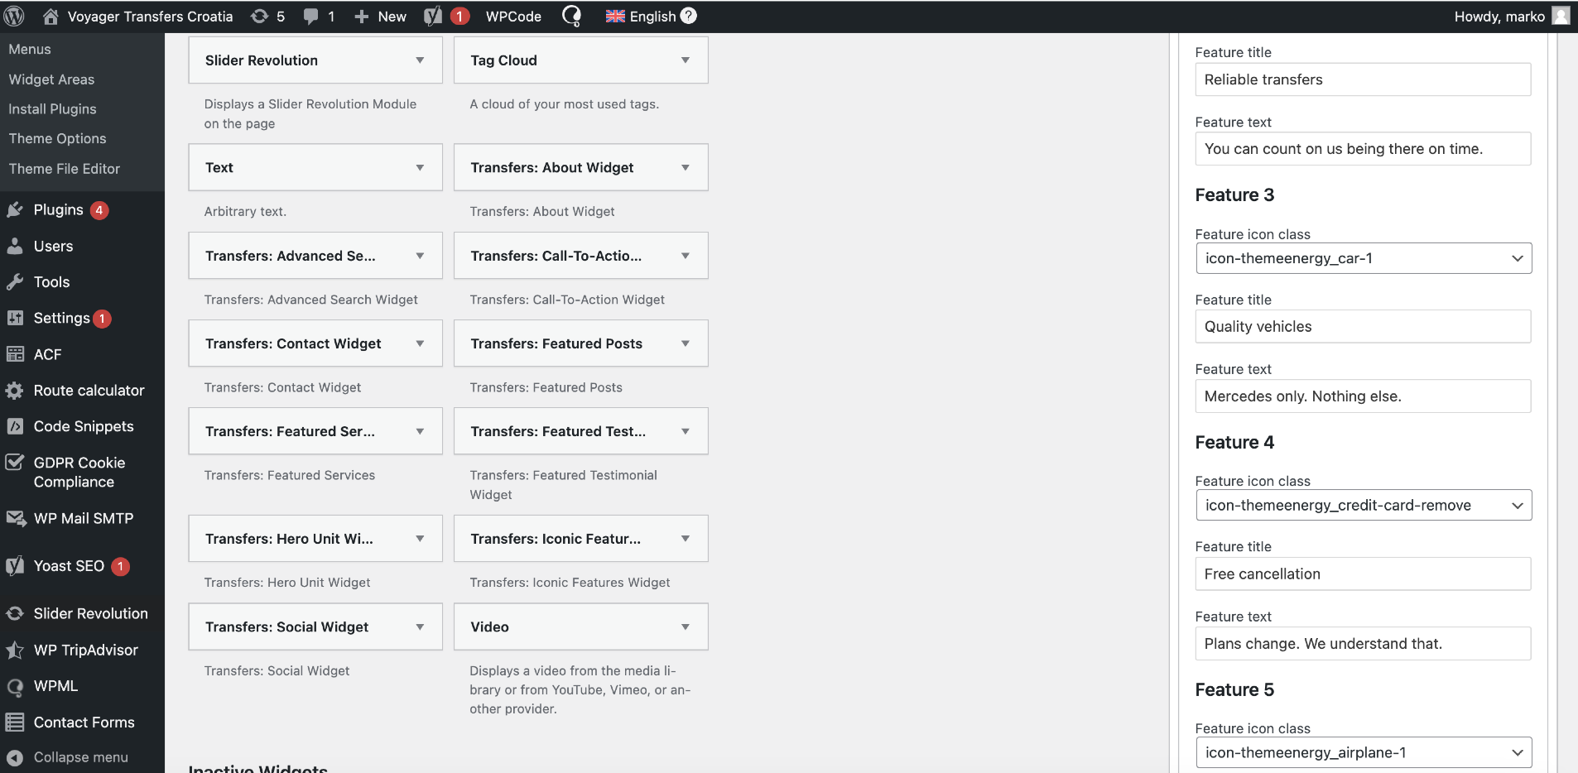Expand Transfers: Social Widget arrow
Image resolution: width=1578 pixels, height=773 pixels.
pos(420,627)
